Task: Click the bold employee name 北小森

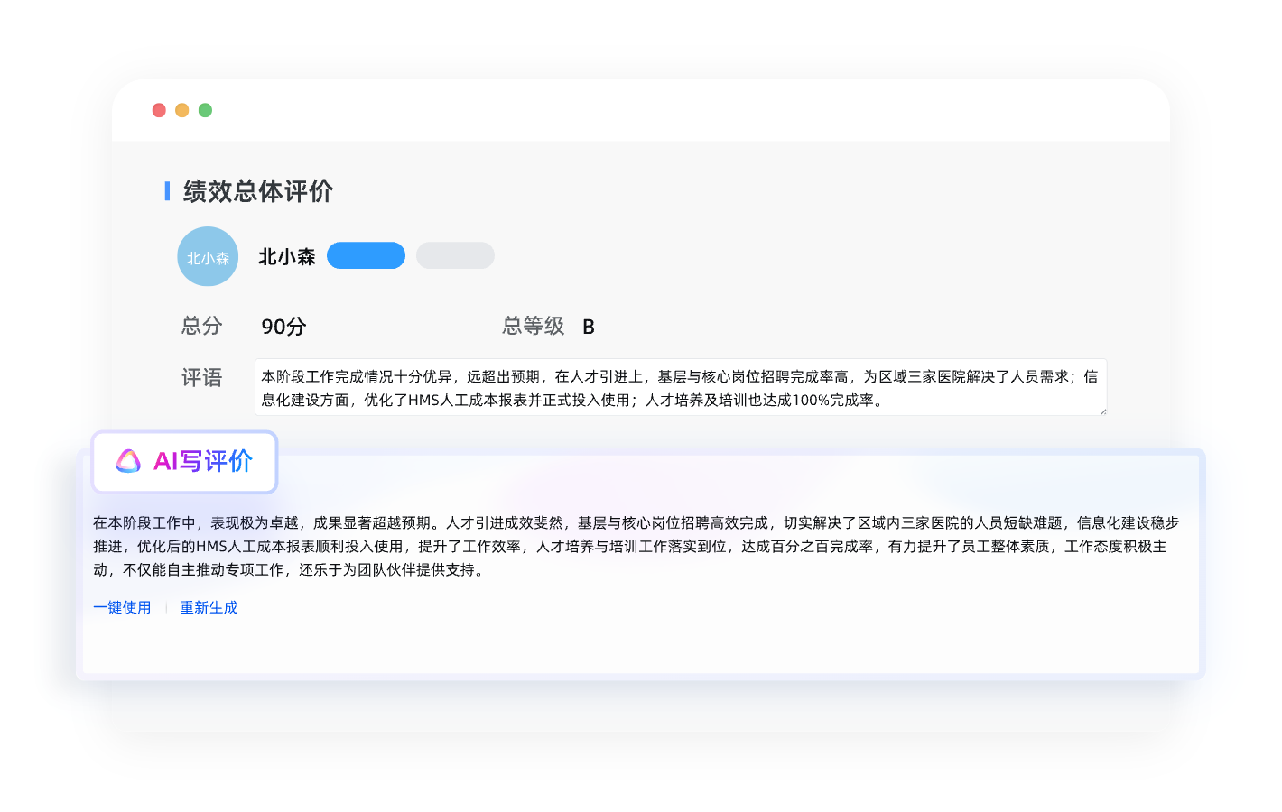Action: click(x=287, y=257)
